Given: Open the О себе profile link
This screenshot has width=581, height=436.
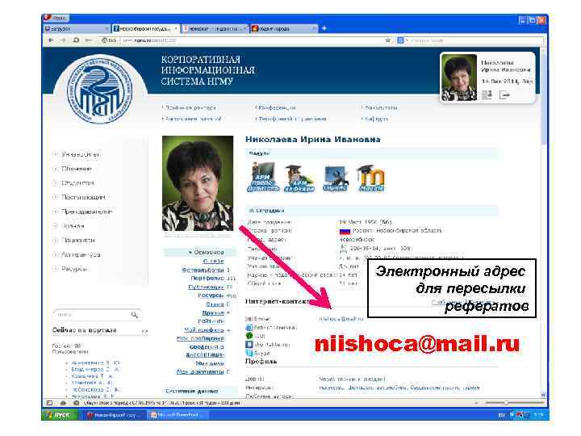Looking at the screenshot, I should 214,261.
